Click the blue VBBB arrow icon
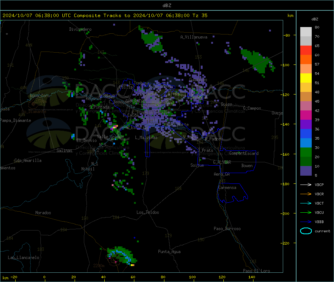334x282 pixels. pos(306,222)
